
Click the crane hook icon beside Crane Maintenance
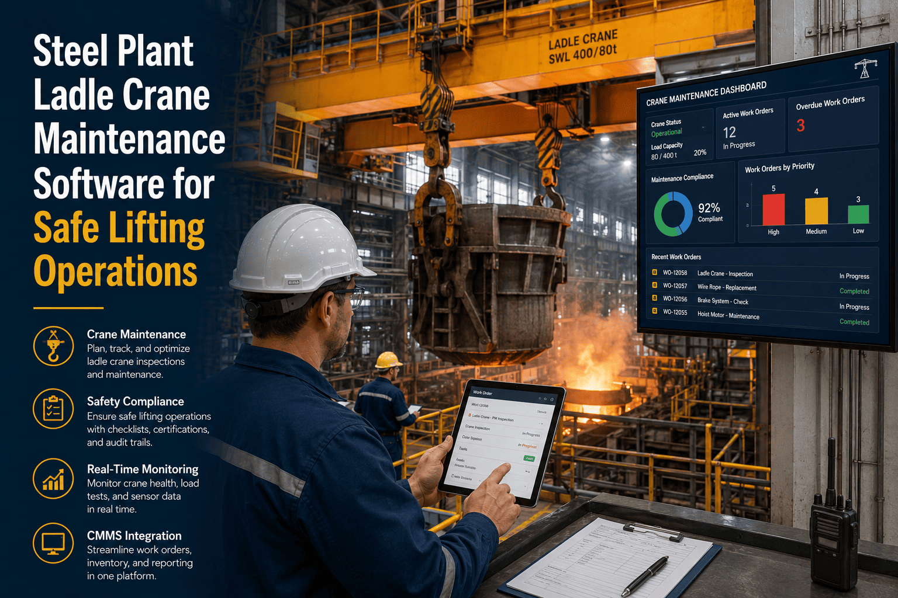tap(53, 347)
